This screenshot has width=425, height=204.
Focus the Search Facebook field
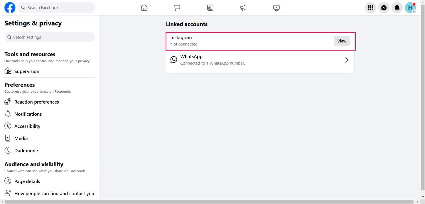pos(56,8)
